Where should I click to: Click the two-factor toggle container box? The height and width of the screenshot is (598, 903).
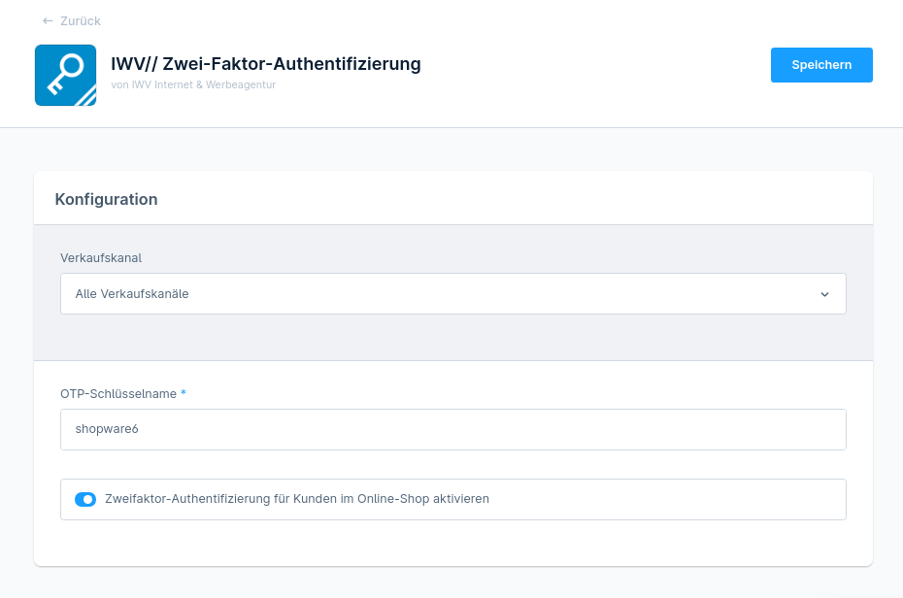point(453,499)
